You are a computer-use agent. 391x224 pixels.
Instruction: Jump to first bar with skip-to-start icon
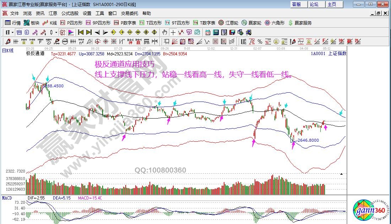(x=81, y=32)
